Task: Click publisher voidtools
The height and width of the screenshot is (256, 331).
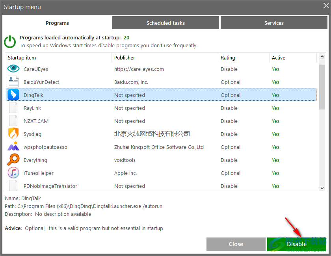Action: [x=125, y=160]
